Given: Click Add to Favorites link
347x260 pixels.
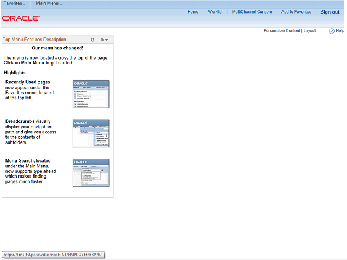Looking at the screenshot, I should tap(296, 12).
